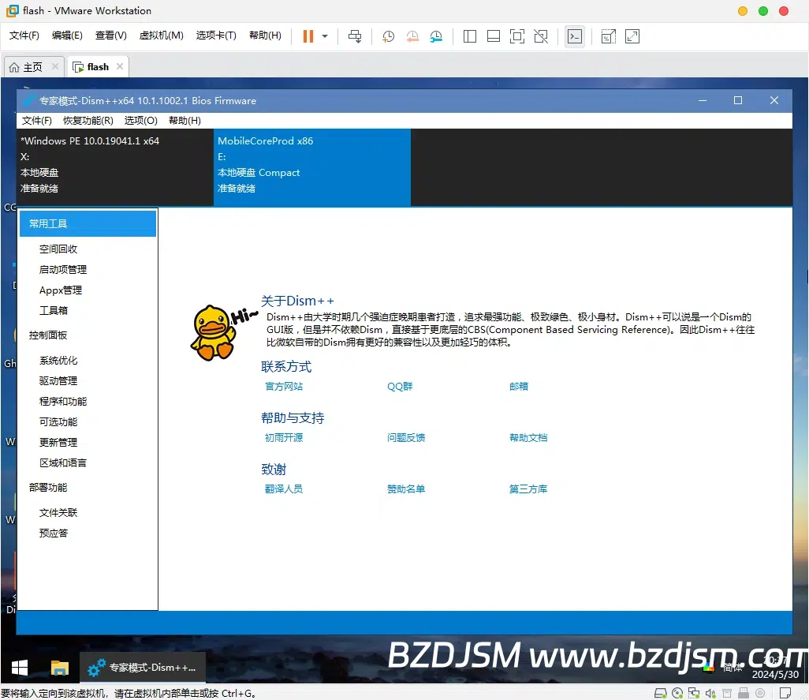This screenshot has height=700, width=809.
Task: Enter full screen mode icon
Action: coord(517,36)
